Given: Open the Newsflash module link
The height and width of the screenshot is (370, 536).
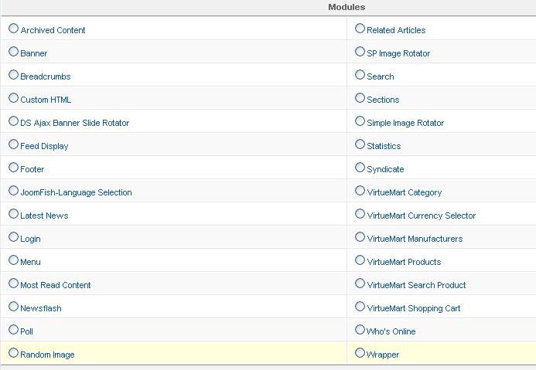Looking at the screenshot, I should 41,308.
